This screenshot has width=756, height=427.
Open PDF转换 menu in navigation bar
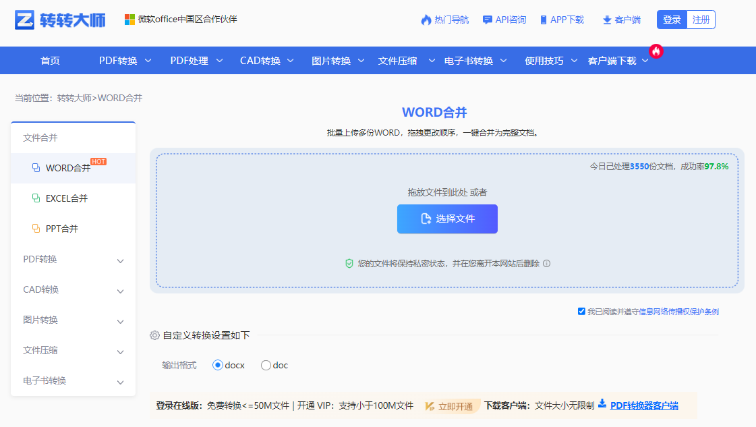pos(118,61)
